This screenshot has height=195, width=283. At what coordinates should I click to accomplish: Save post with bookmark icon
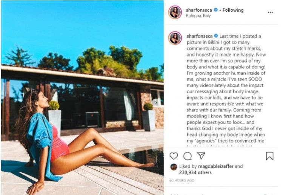pos(270,156)
